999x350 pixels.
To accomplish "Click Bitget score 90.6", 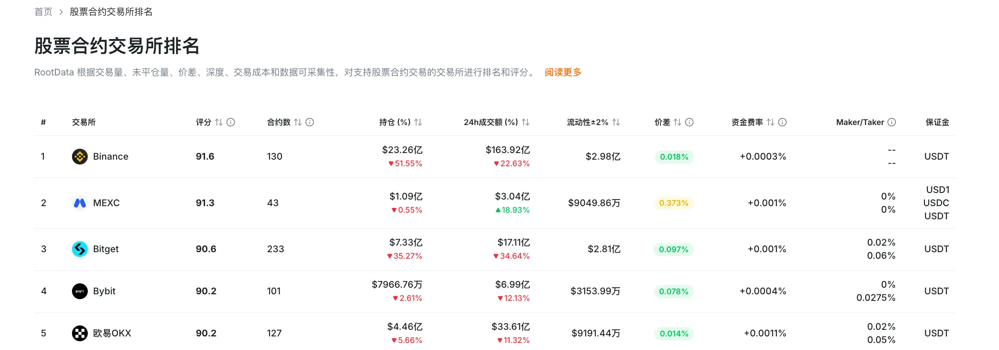I will (206, 249).
